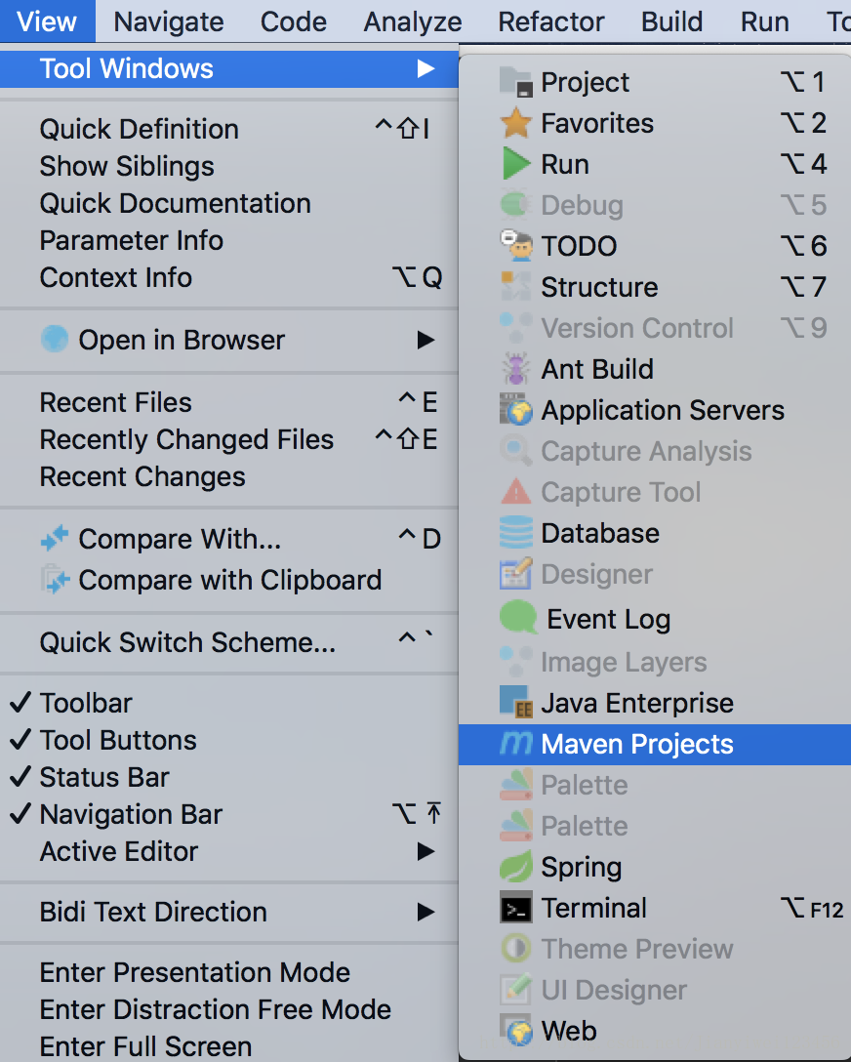
Task: Click the Open in Browser globe icon
Action: [x=55, y=340]
